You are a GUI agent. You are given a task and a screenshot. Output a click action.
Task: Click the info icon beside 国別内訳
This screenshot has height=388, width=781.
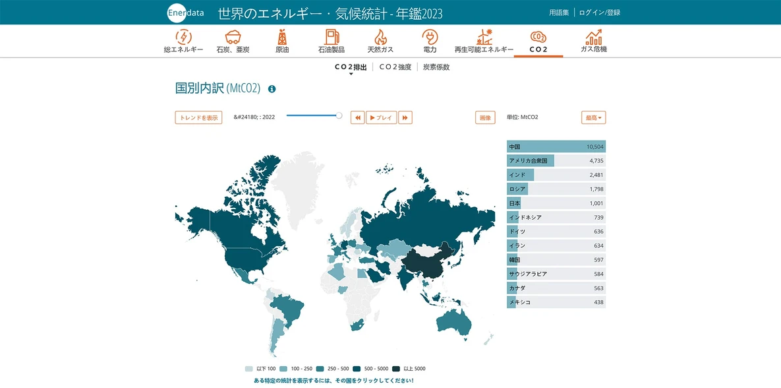click(272, 88)
